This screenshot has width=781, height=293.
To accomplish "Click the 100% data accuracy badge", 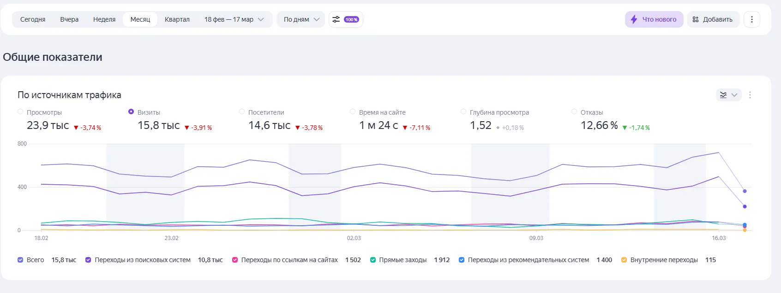I will (x=351, y=19).
